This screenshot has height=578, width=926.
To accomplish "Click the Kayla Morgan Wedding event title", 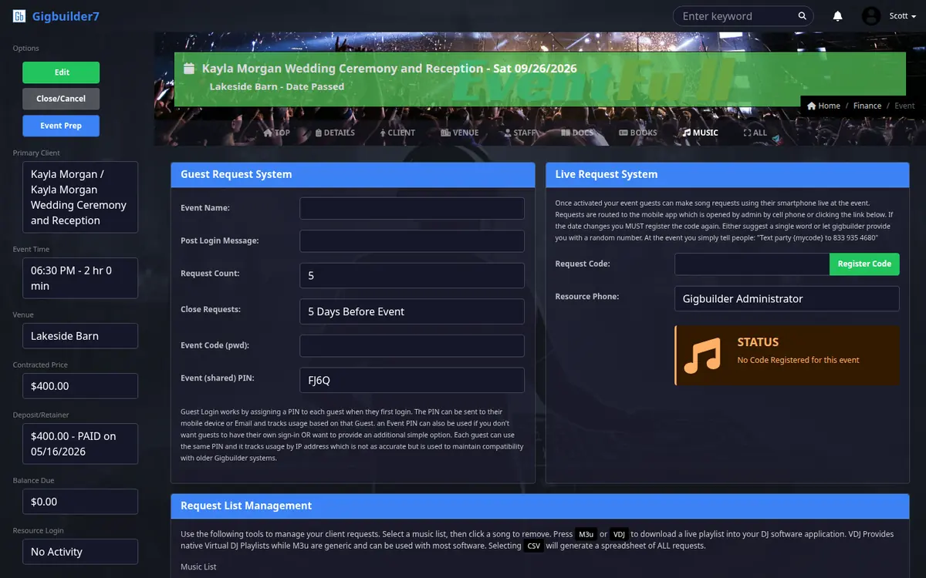I will click(390, 69).
